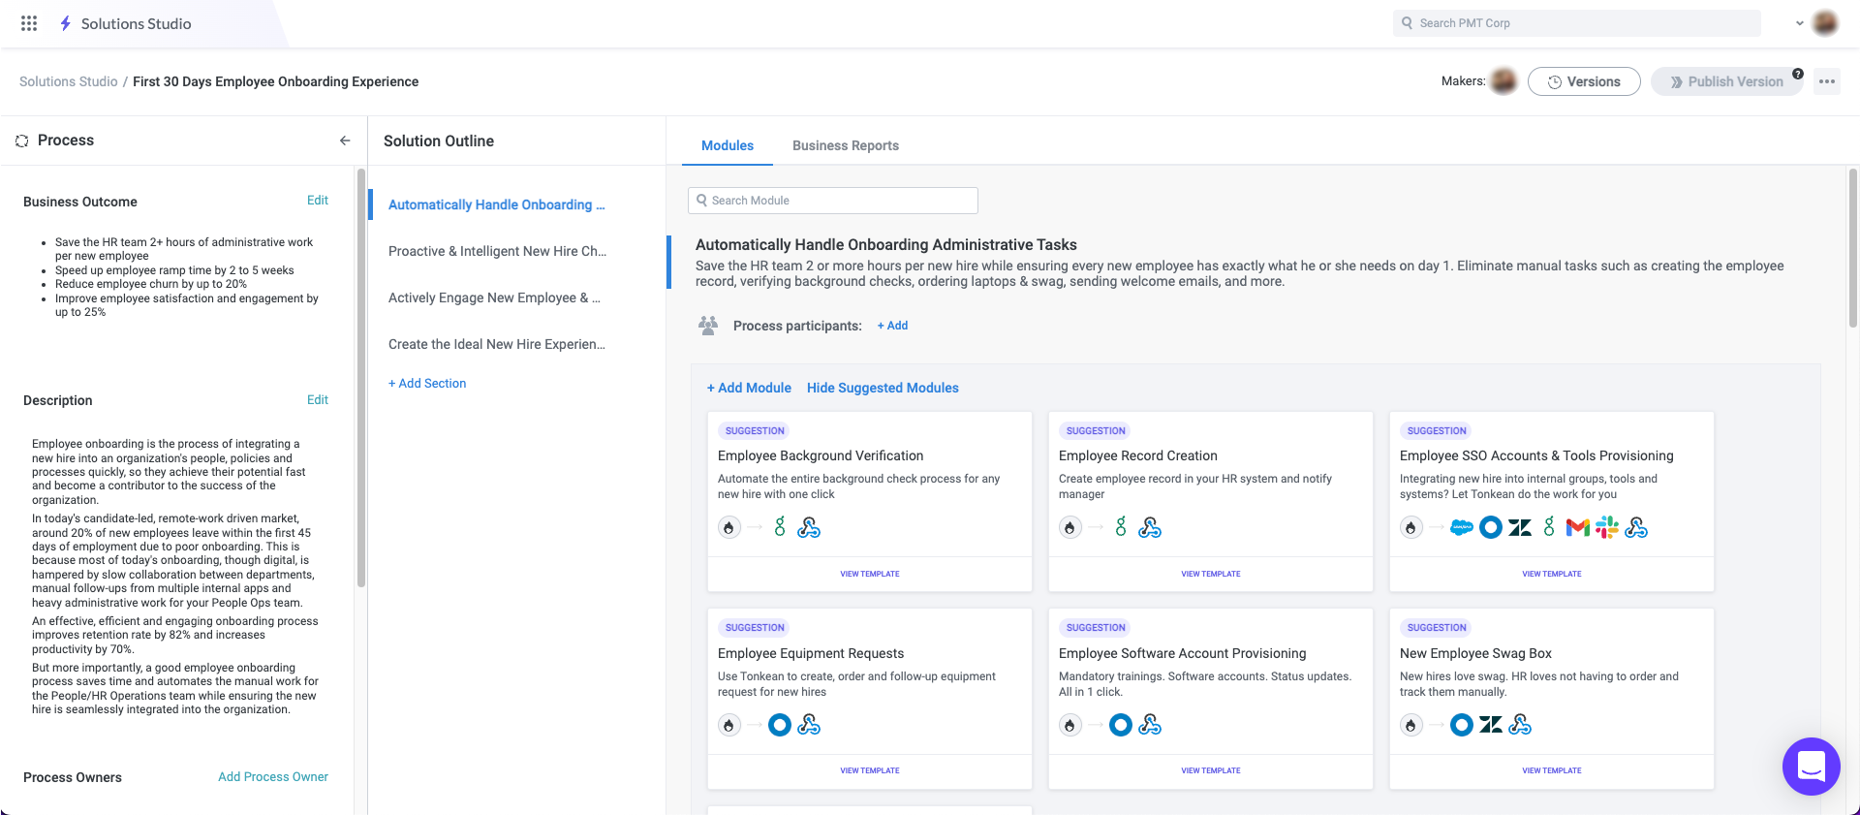Screen dimensions: 1860x815
Task: View template for Employee Background Verification
Action: point(869,574)
